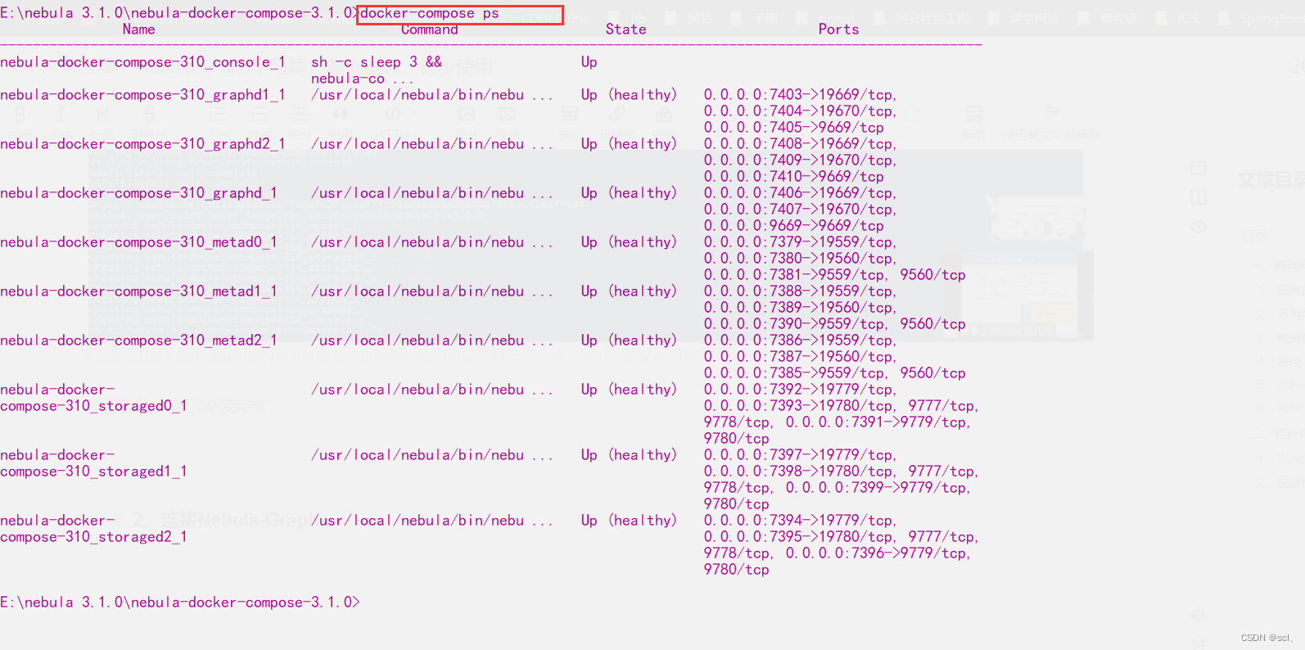The image size is (1305, 650).
Task: Select container name compose-310_storaged2_1
Action: [x=93, y=537]
